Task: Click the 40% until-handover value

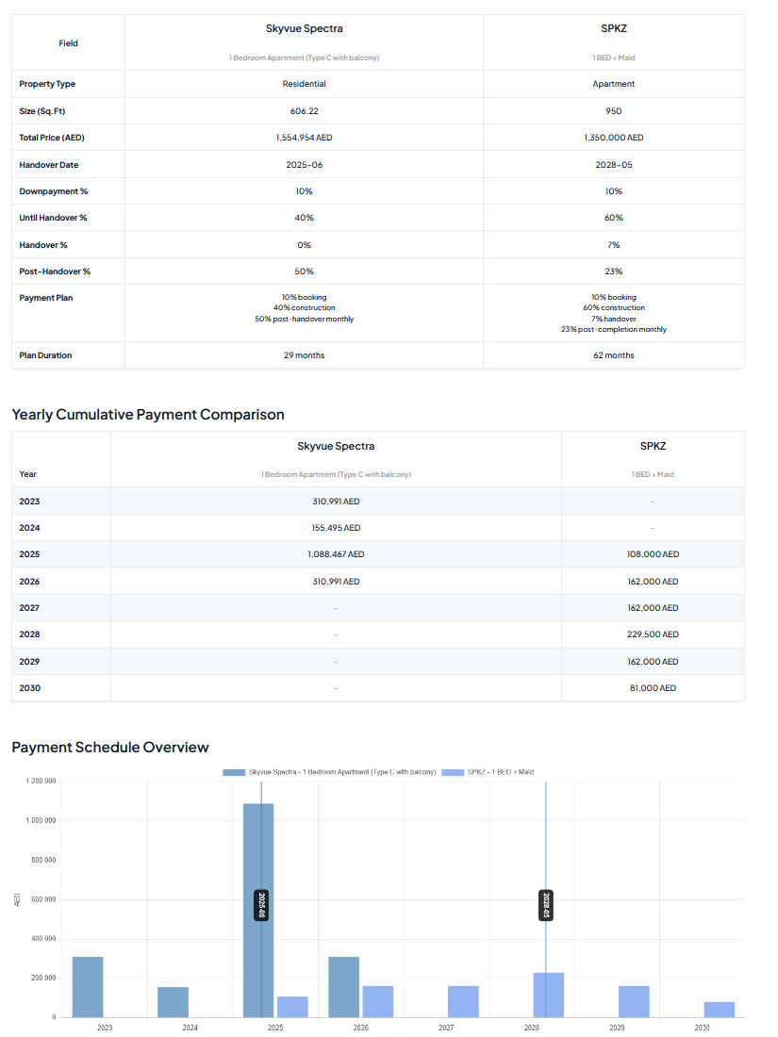Action: [305, 218]
